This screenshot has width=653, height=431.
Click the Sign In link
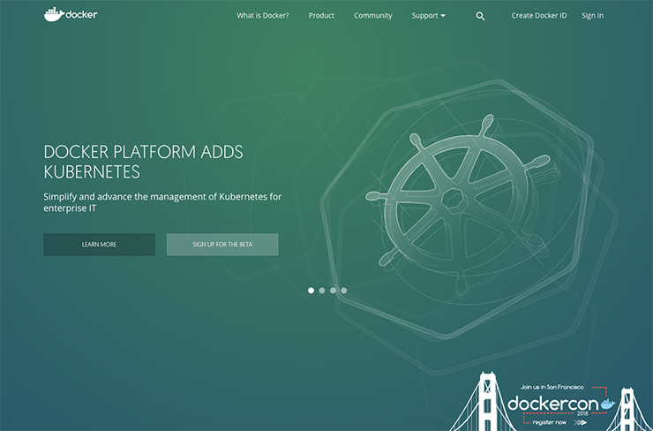592,15
